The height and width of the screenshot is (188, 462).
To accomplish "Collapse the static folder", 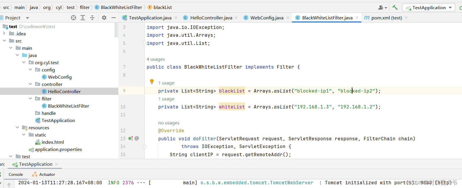I will [24, 135].
